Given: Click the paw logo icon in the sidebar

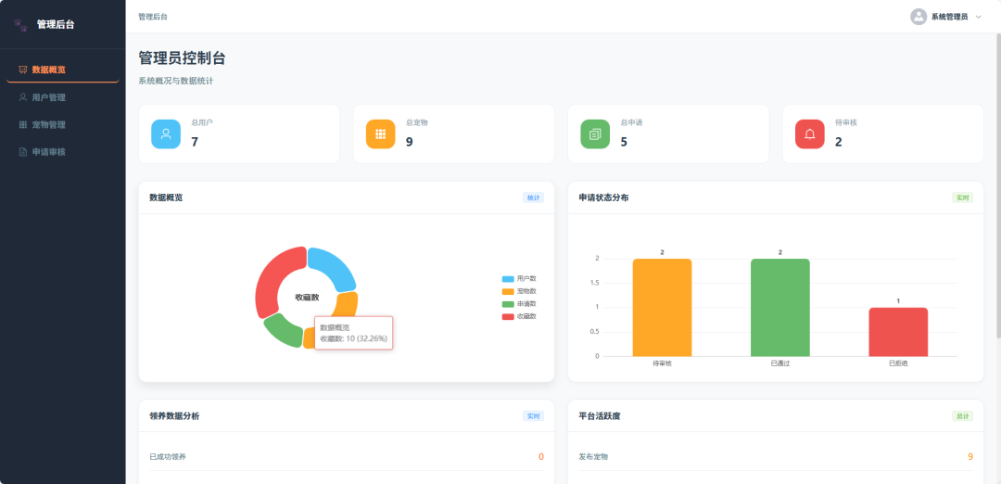Looking at the screenshot, I should tap(21, 25).
